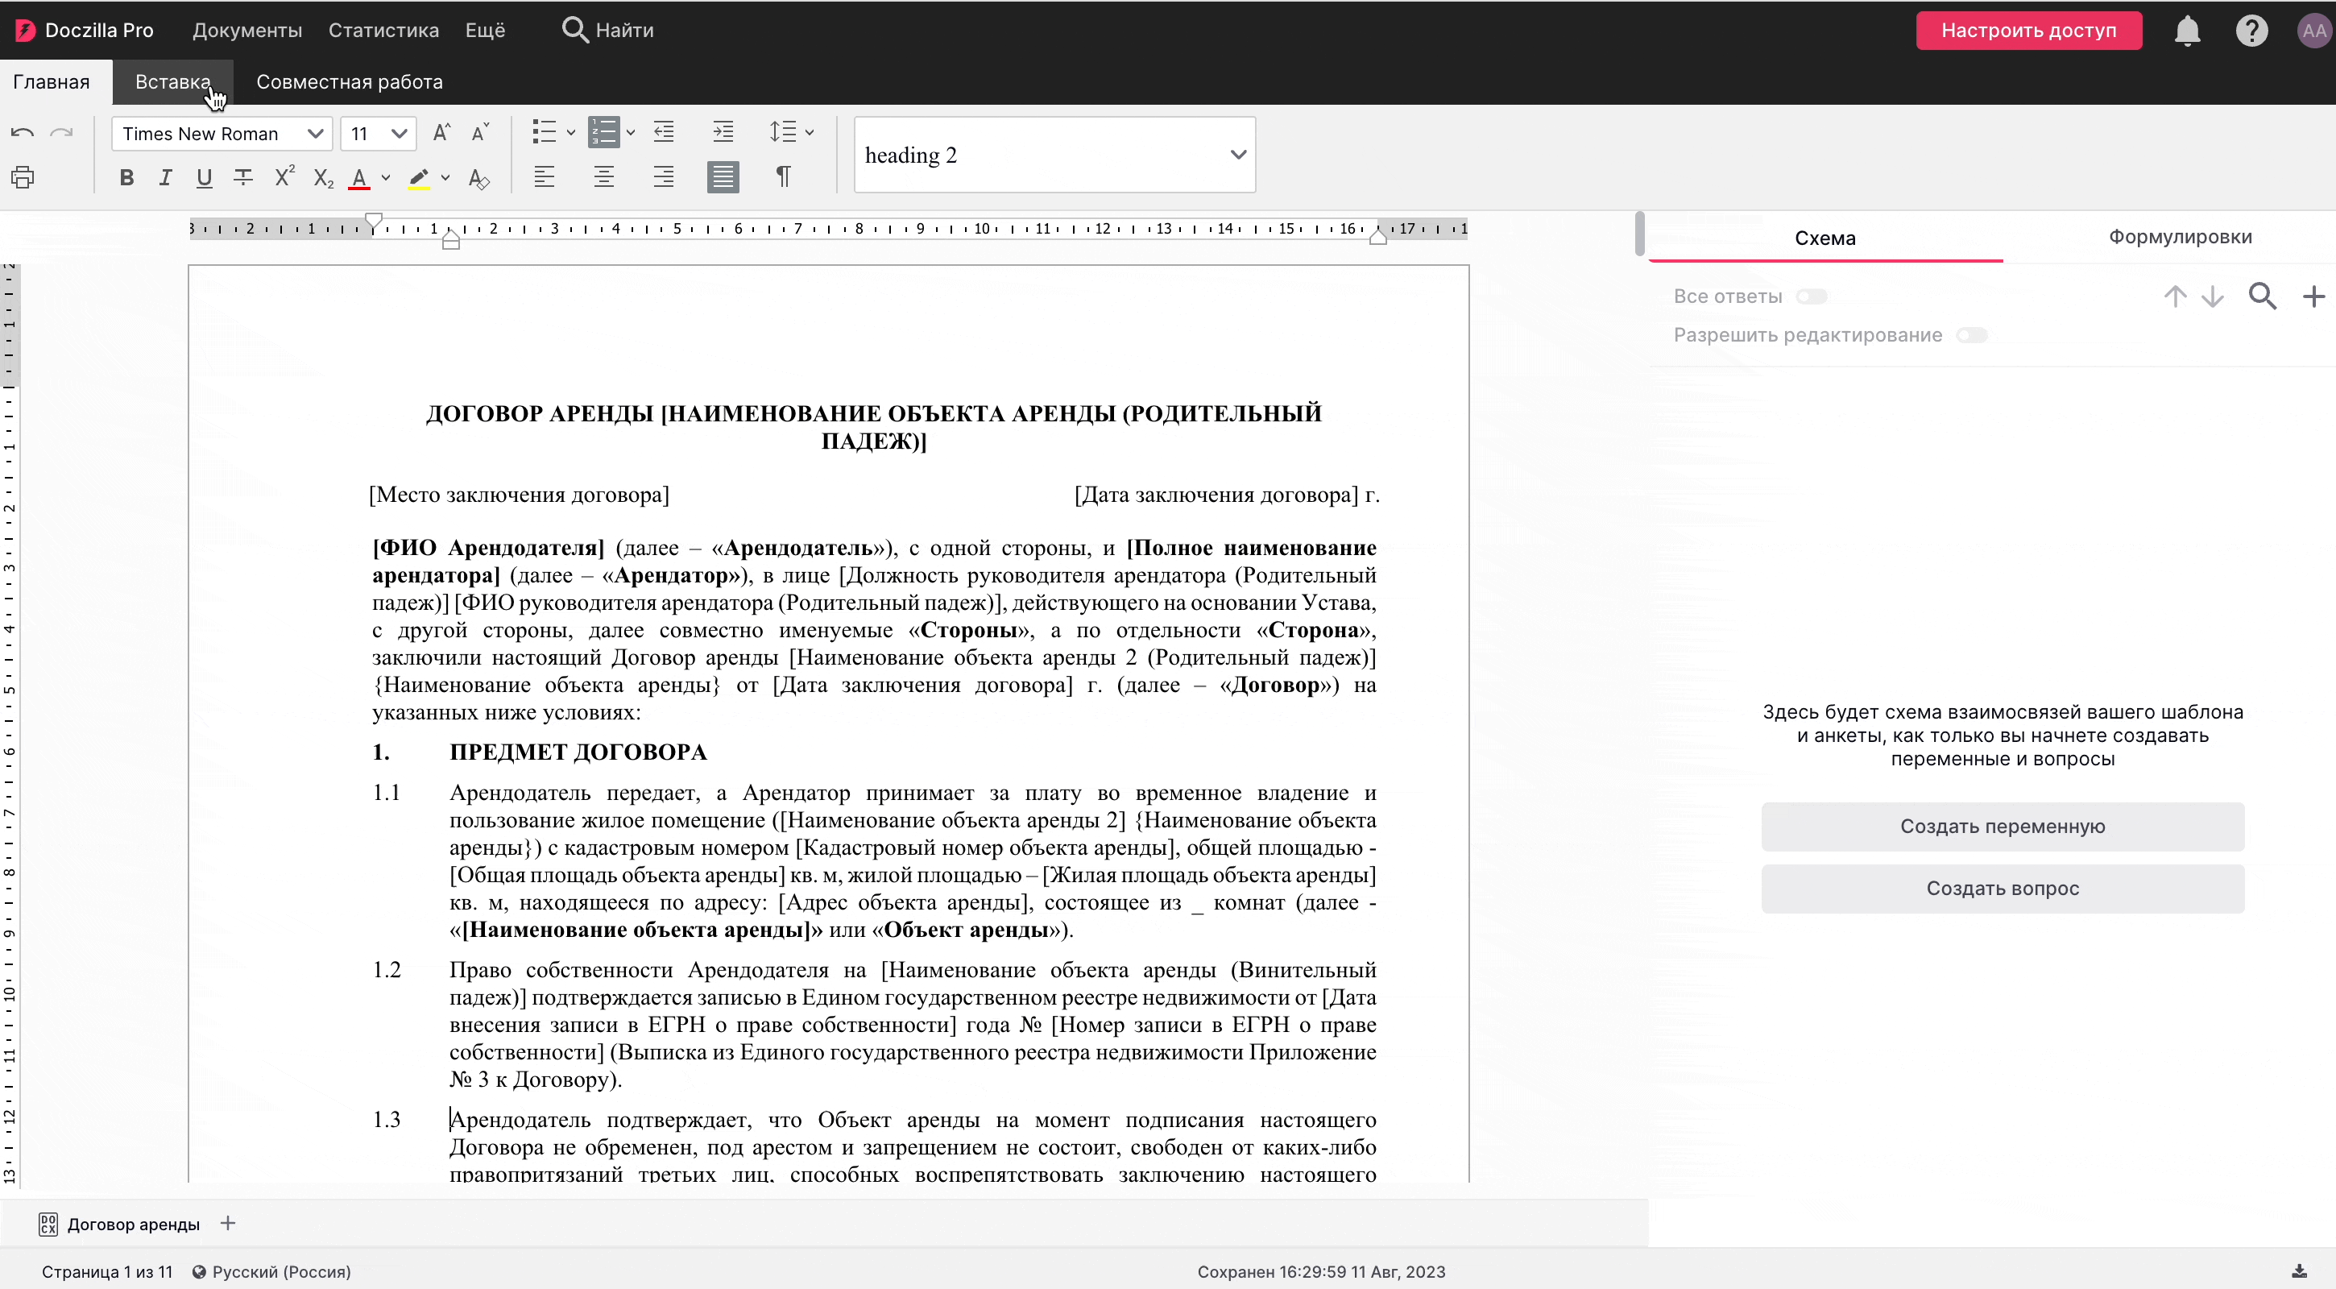Switch to the Формулировки tab
This screenshot has width=2336, height=1289.
tap(2180, 237)
